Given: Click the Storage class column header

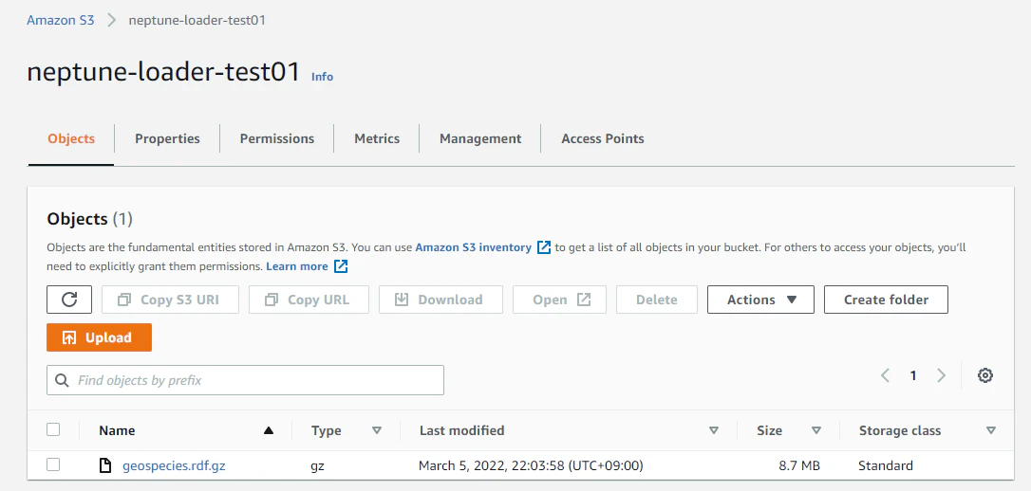Looking at the screenshot, I should coord(899,430).
